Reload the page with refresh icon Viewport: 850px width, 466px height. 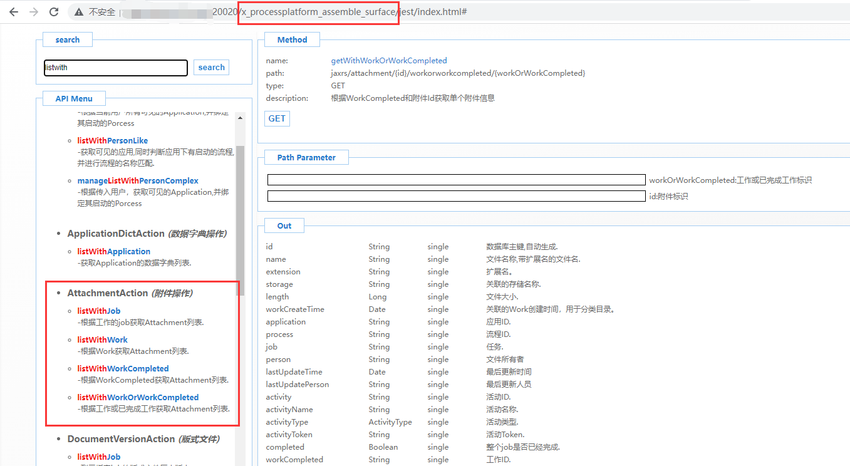pyautogui.click(x=54, y=12)
